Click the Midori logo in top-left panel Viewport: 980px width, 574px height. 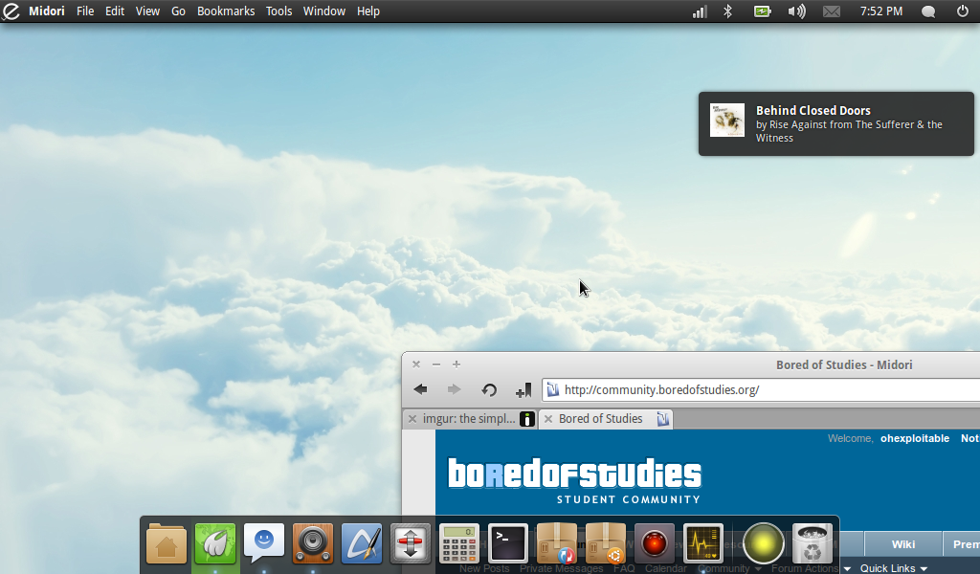click(11, 11)
